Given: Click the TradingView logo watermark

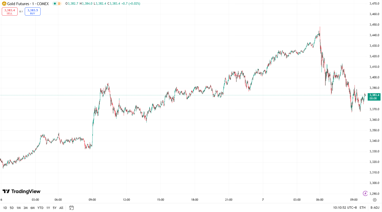Looking at the screenshot, I should click(22, 191).
